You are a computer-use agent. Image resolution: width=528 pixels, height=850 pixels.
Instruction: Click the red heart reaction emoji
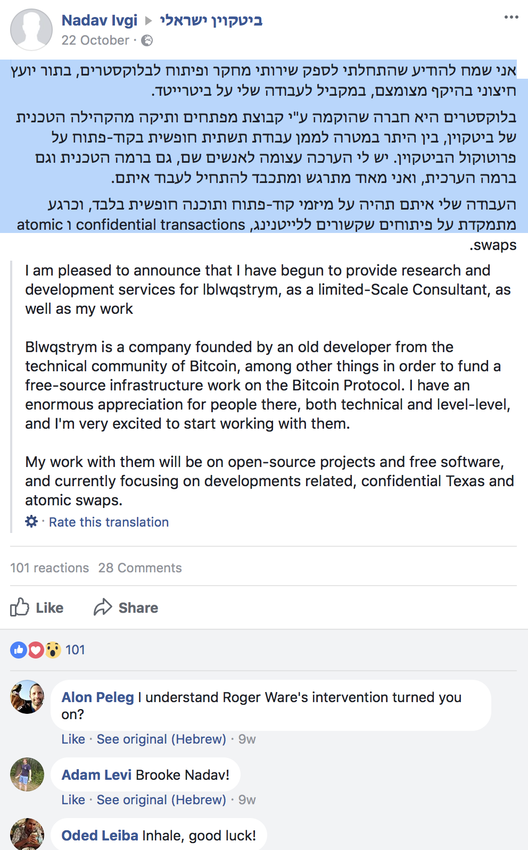[x=36, y=649]
